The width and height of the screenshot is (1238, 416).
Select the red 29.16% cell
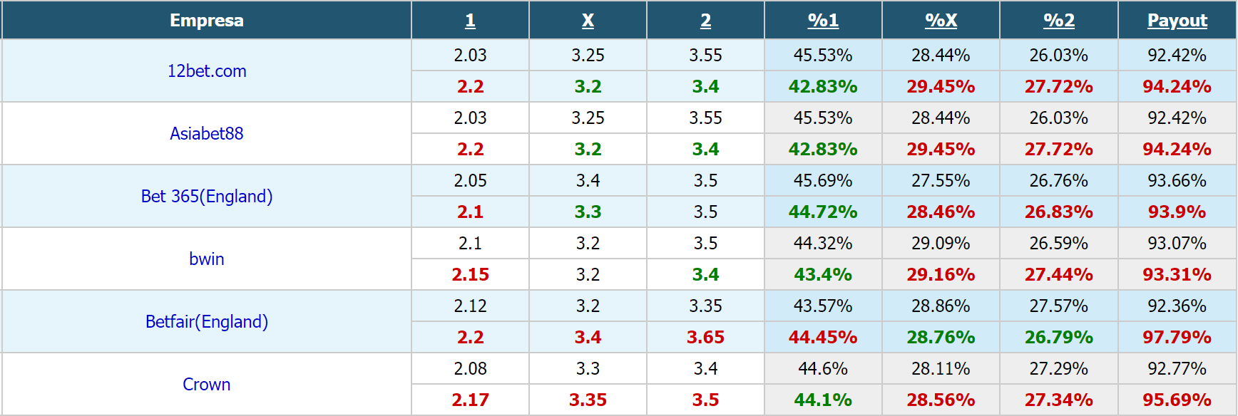941,275
